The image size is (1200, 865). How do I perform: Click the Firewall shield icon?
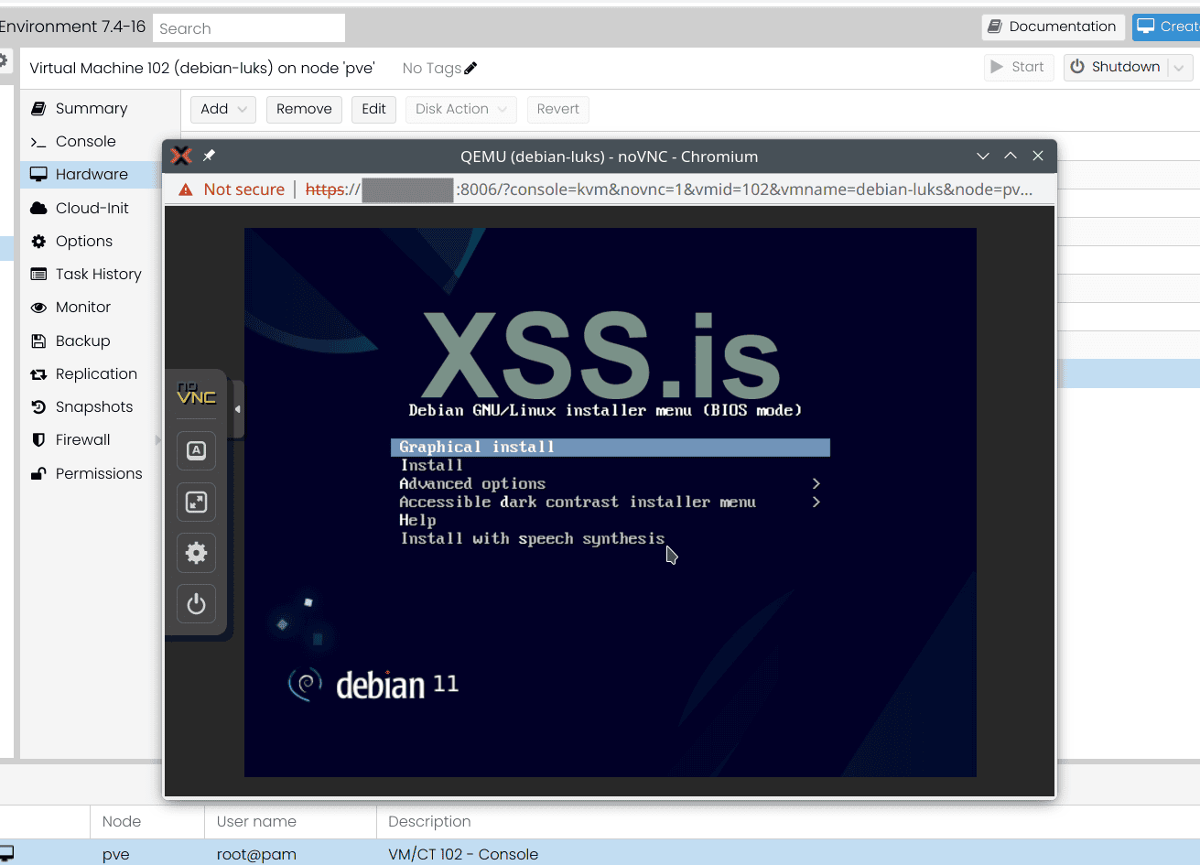(x=38, y=440)
